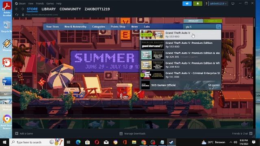Open the Windows Start menu
260x146 pixels.
(4, 142)
